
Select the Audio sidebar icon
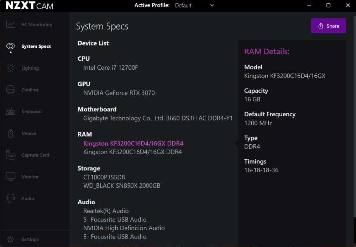(11, 198)
